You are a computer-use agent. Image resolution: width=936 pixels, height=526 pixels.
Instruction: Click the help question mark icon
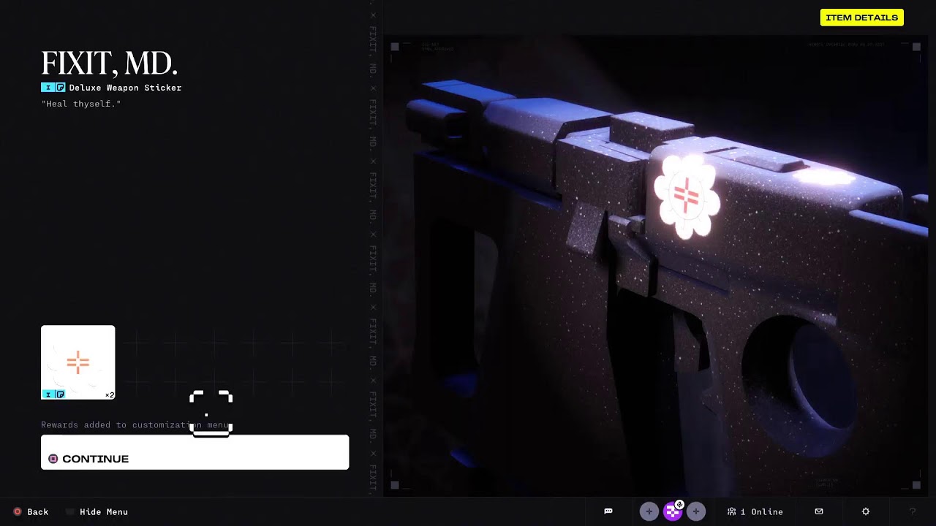click(x=912, y=511)
